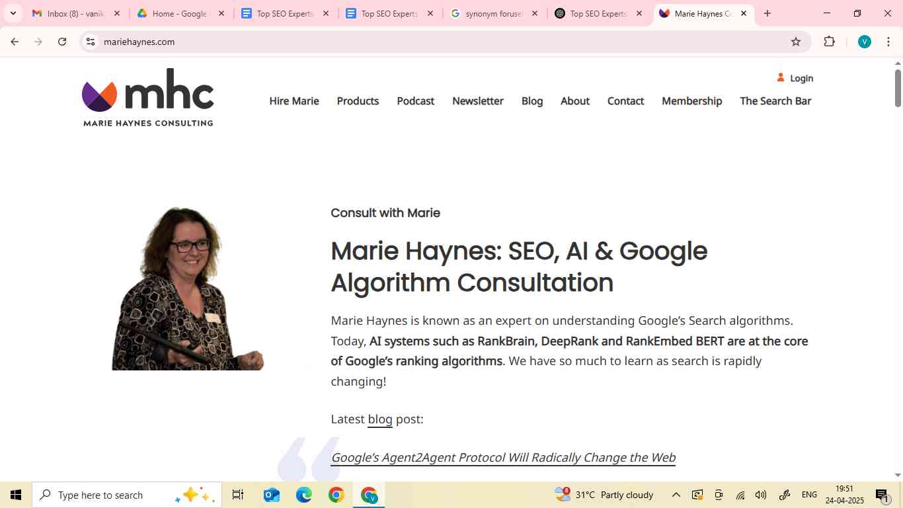Open the blog hyperlink in the text
The width and height of the screenshot is (903, 508).
pos(379,419)
